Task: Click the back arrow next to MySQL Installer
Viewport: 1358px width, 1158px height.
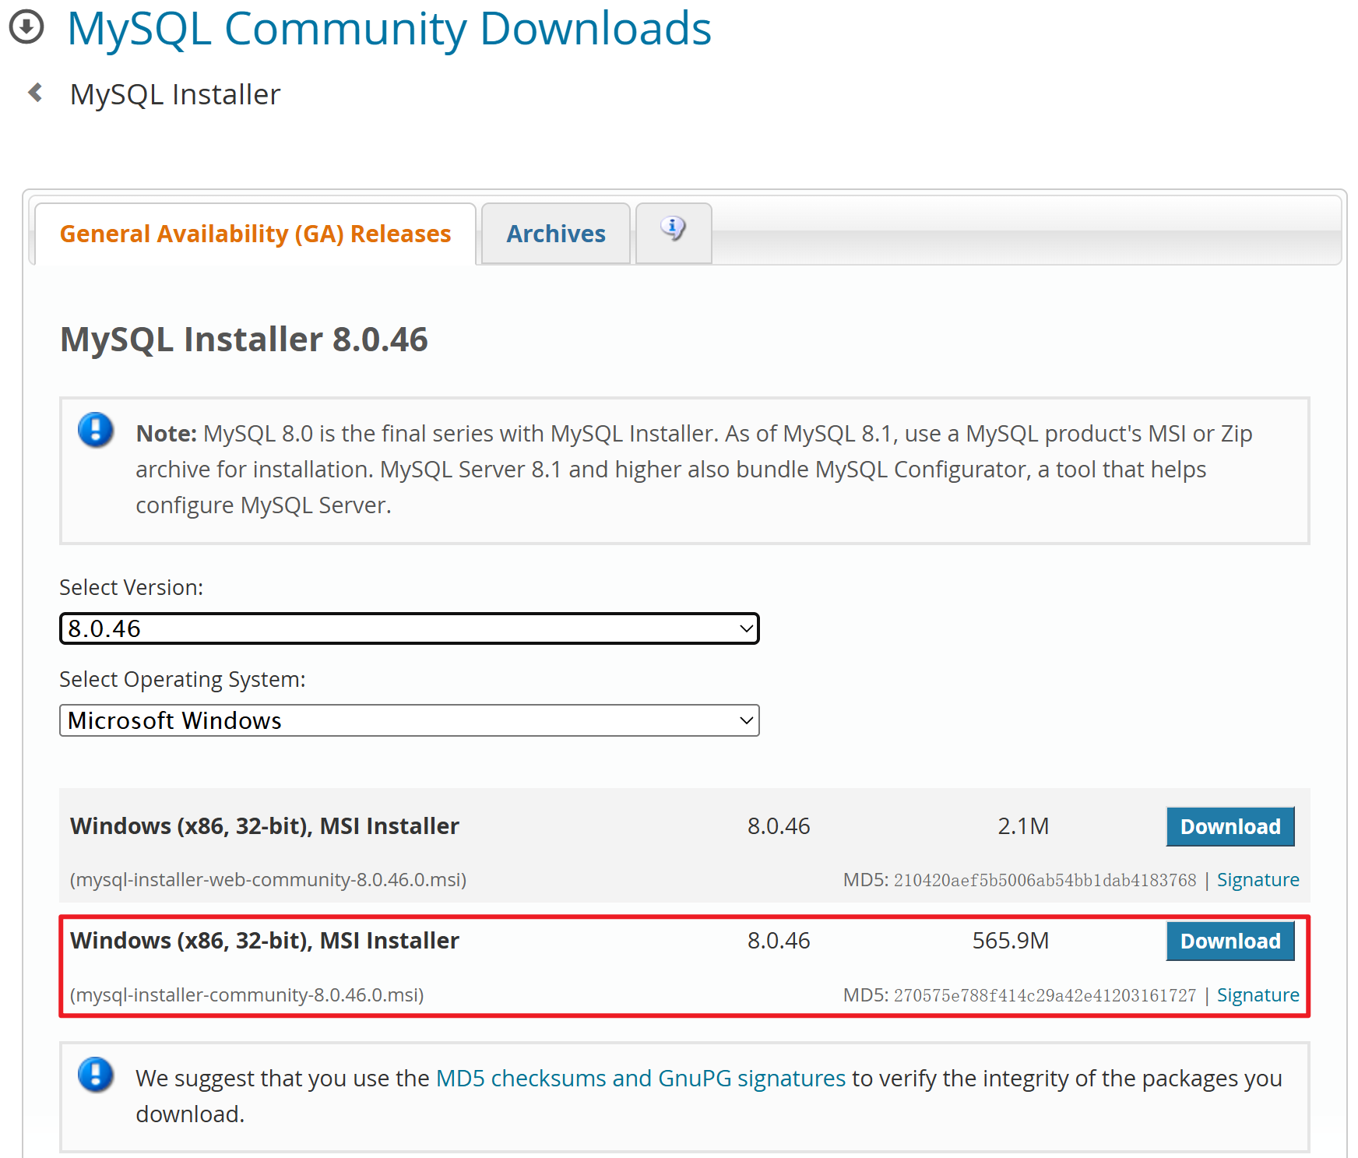Action: [x=35, y=93]
